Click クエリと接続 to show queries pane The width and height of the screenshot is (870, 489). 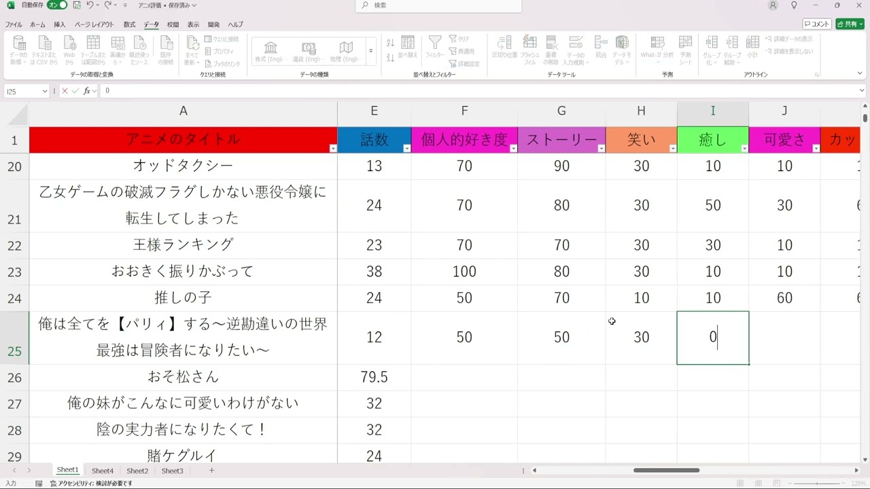pyautogui.click(x=224, y=39)
